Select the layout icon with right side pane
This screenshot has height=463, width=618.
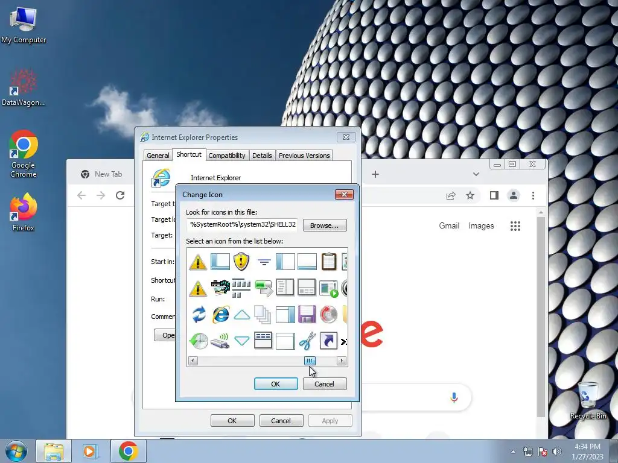point(285,315)
